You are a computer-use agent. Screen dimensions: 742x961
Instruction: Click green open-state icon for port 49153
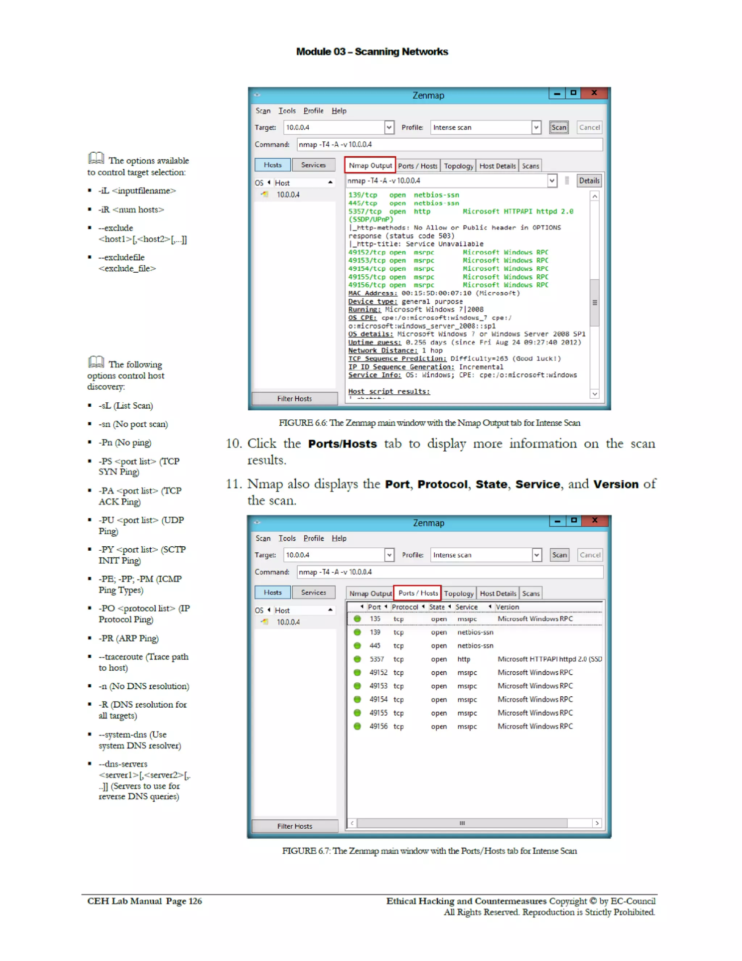pyautogui.click(x=357, y=686)
